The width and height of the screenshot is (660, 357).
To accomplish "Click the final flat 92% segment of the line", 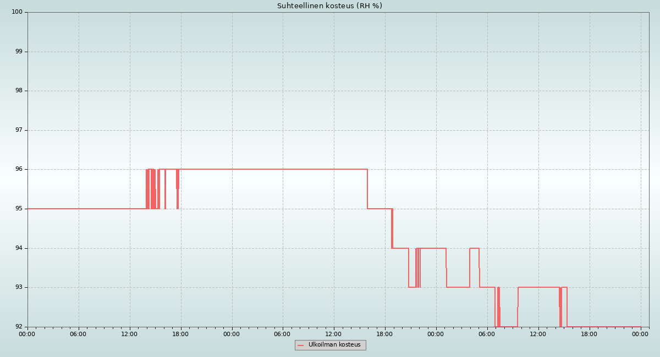I will [605, 327].
